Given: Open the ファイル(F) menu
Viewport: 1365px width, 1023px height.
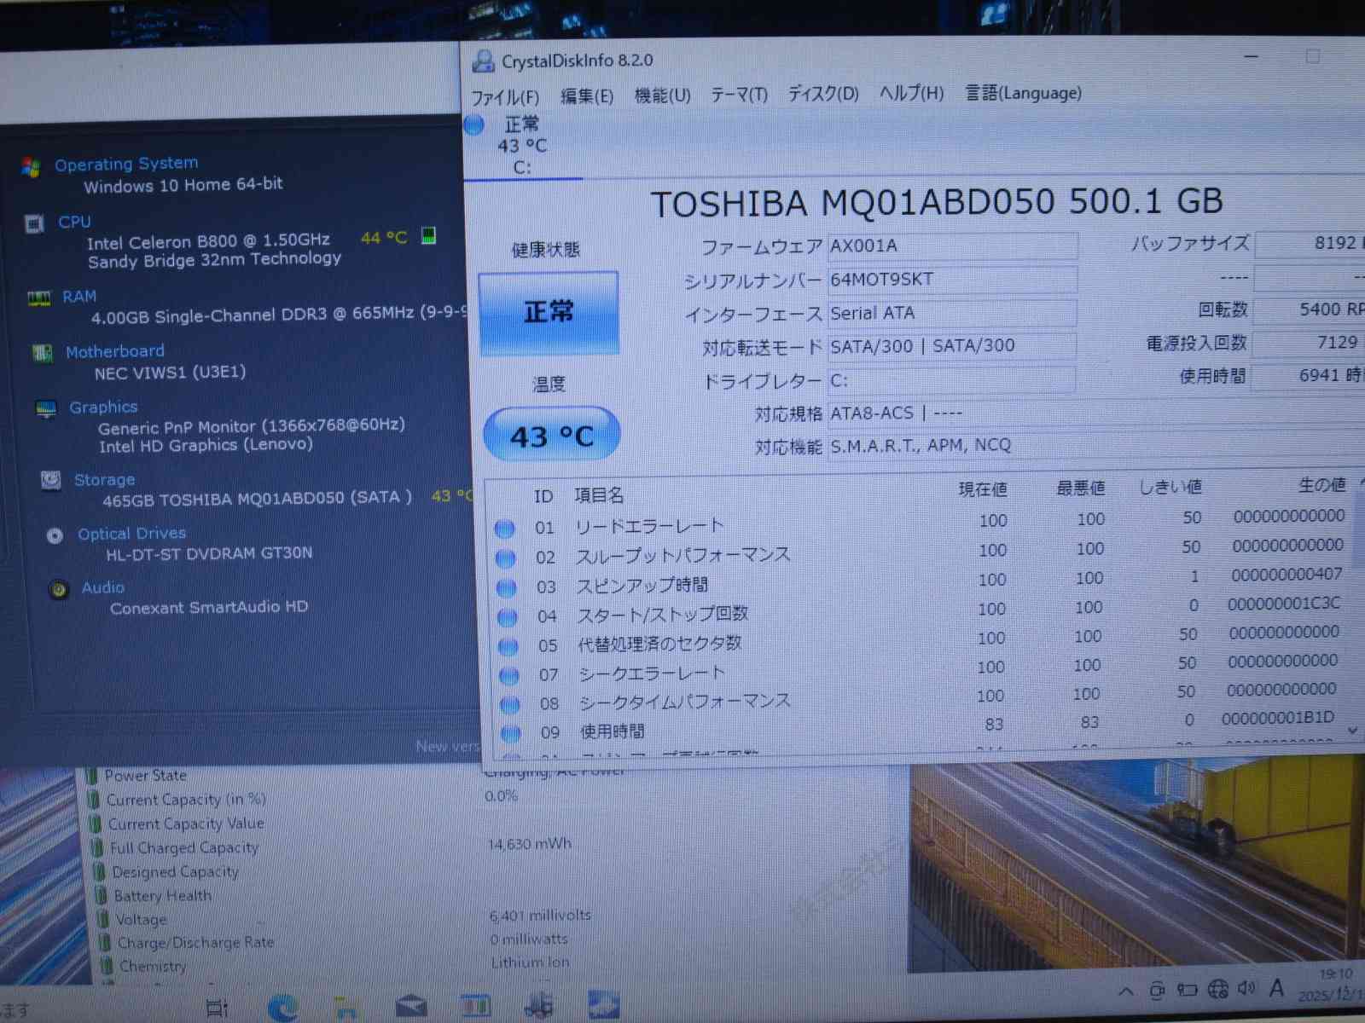Looking at the screenshot, I should [505, 97].
